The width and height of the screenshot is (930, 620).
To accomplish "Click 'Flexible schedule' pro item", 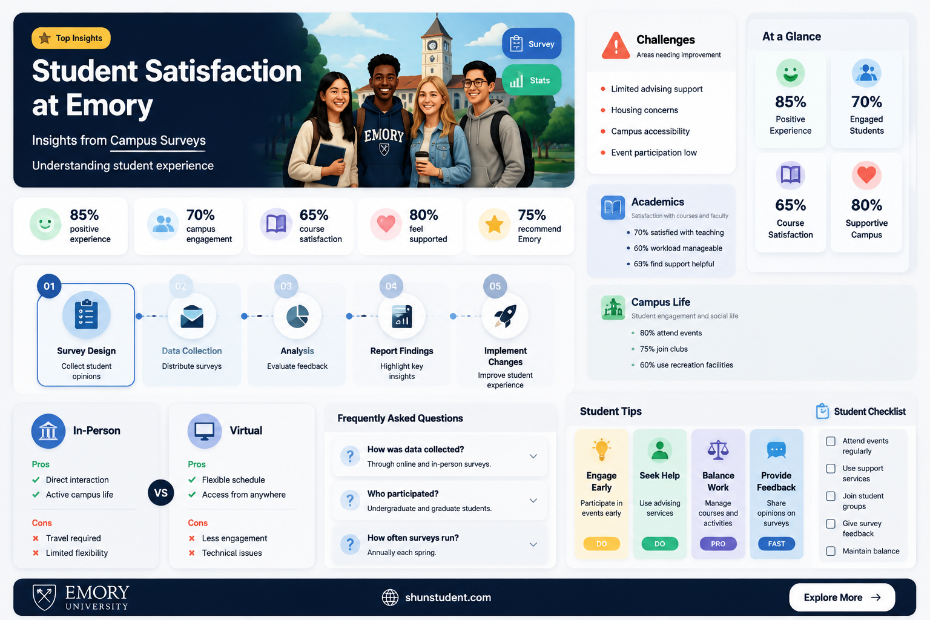I will coord(233,480).
